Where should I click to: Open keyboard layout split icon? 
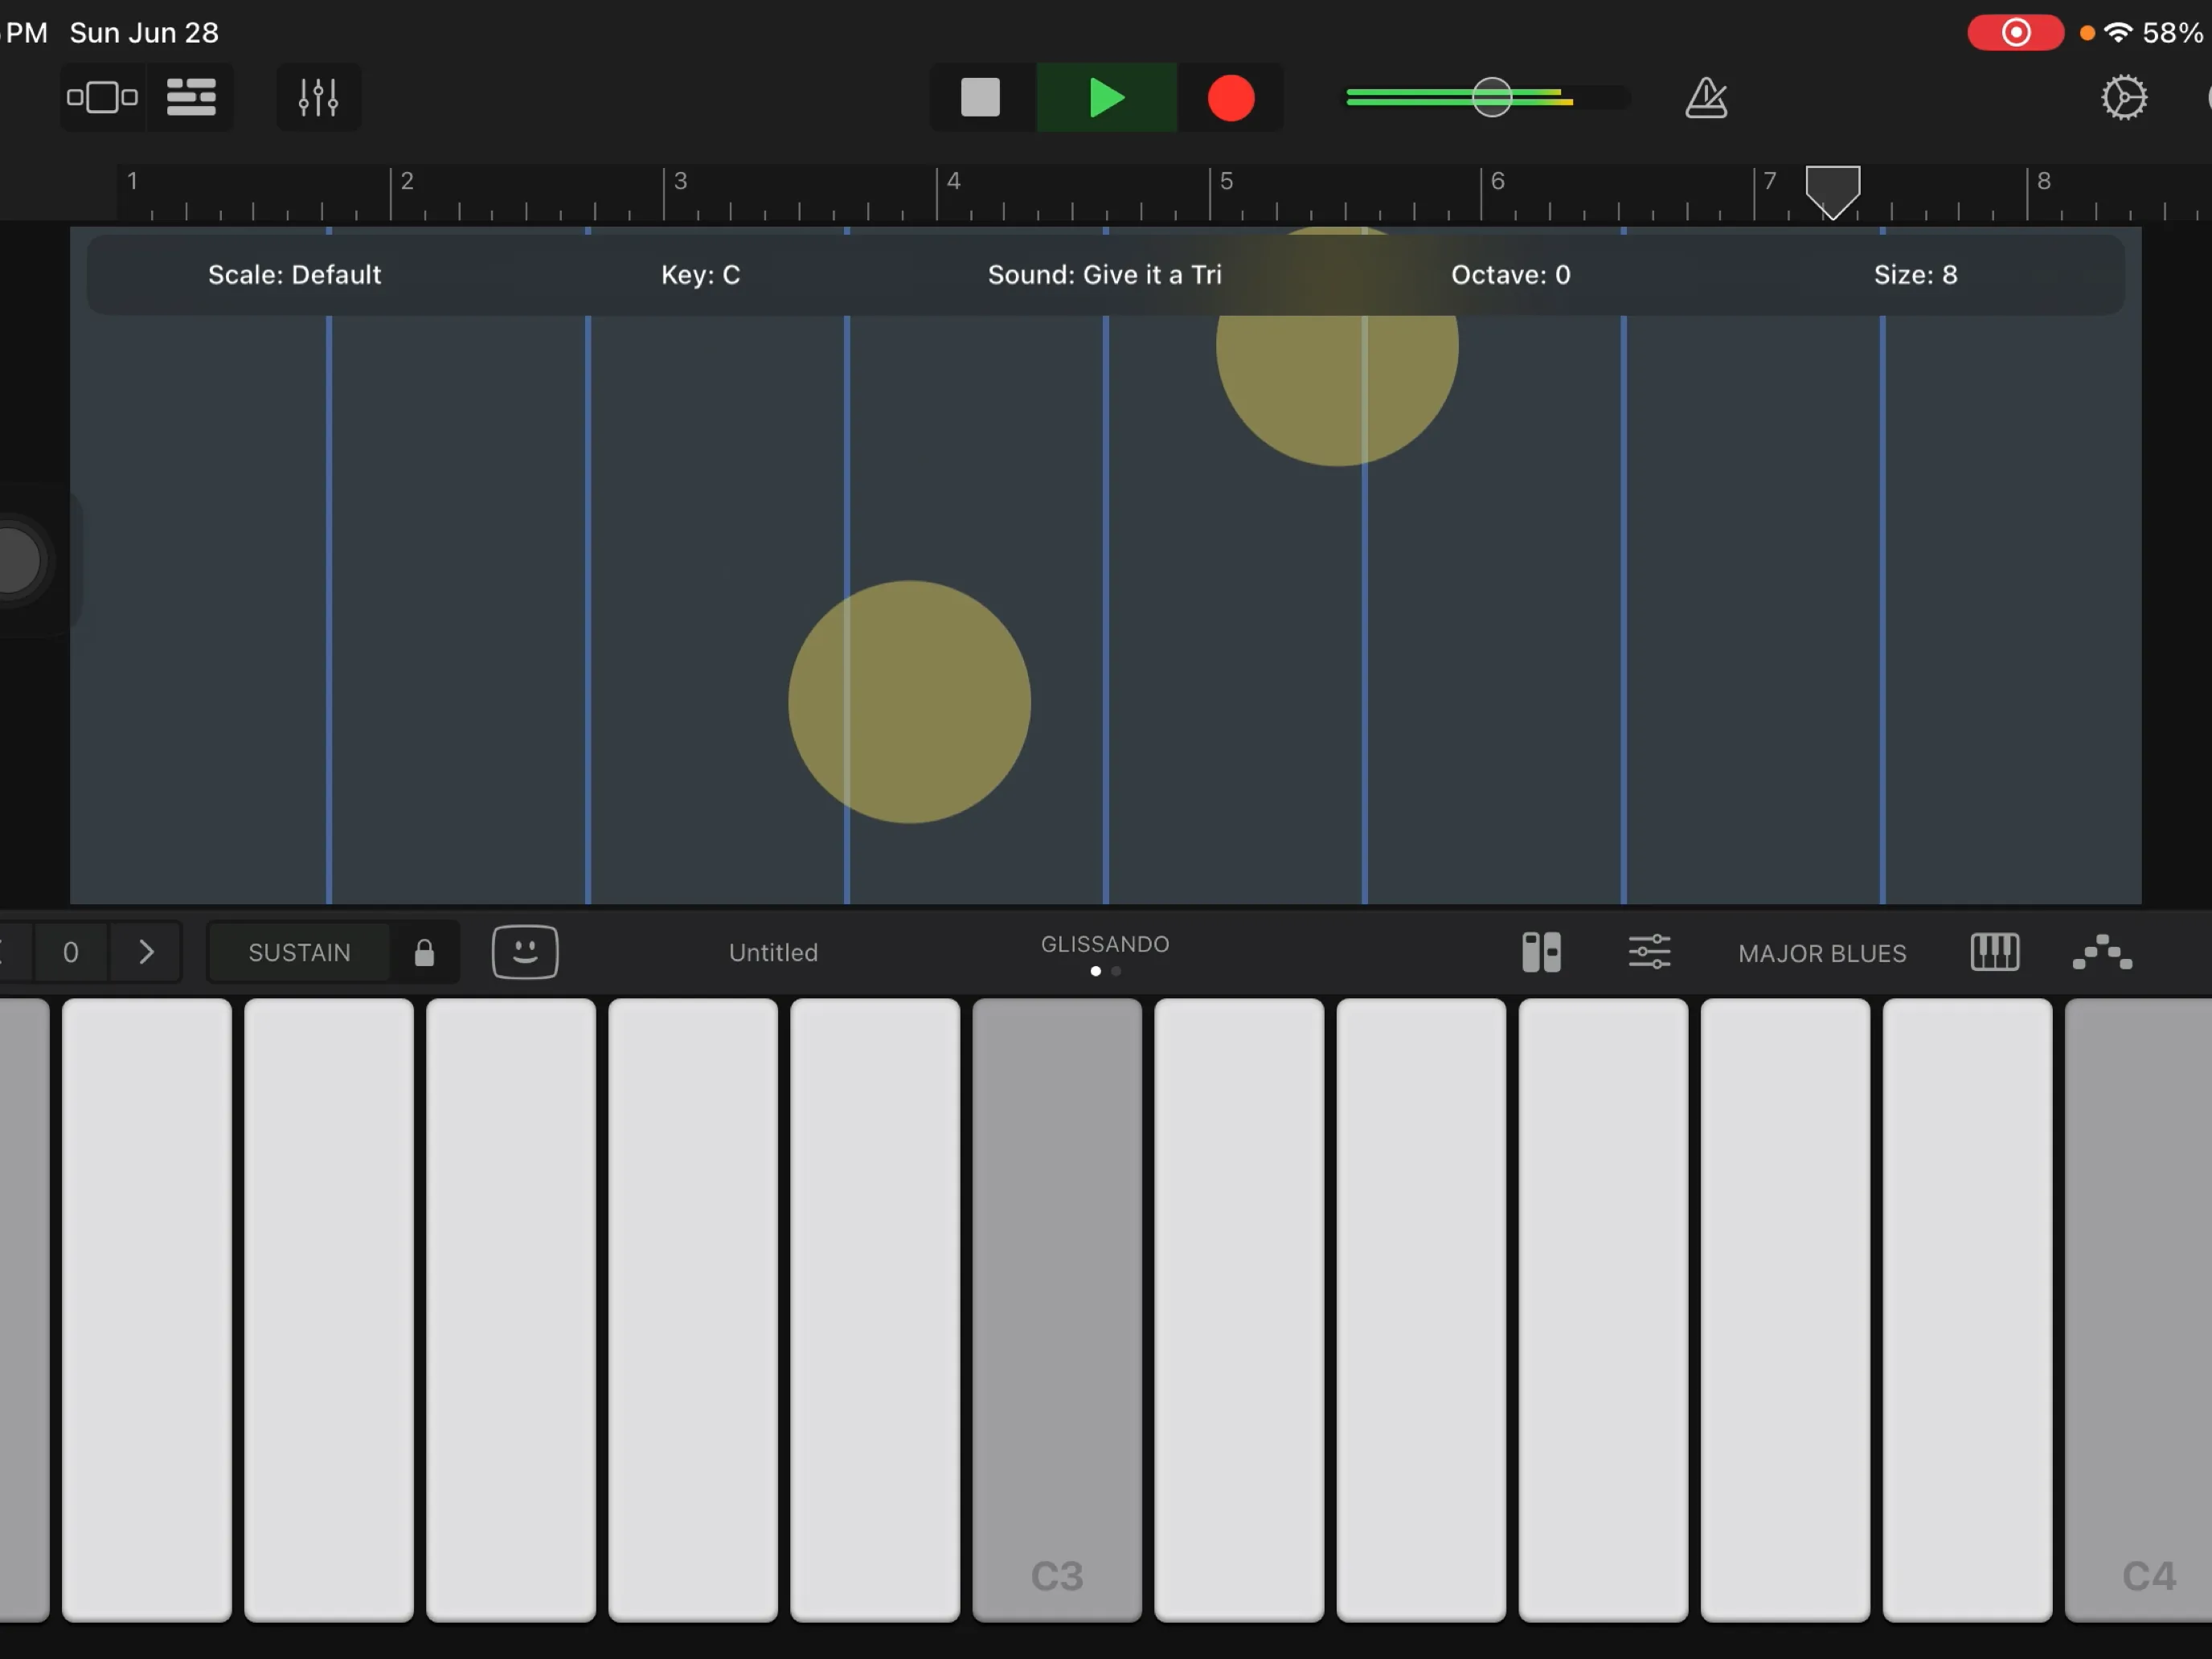1541,953
